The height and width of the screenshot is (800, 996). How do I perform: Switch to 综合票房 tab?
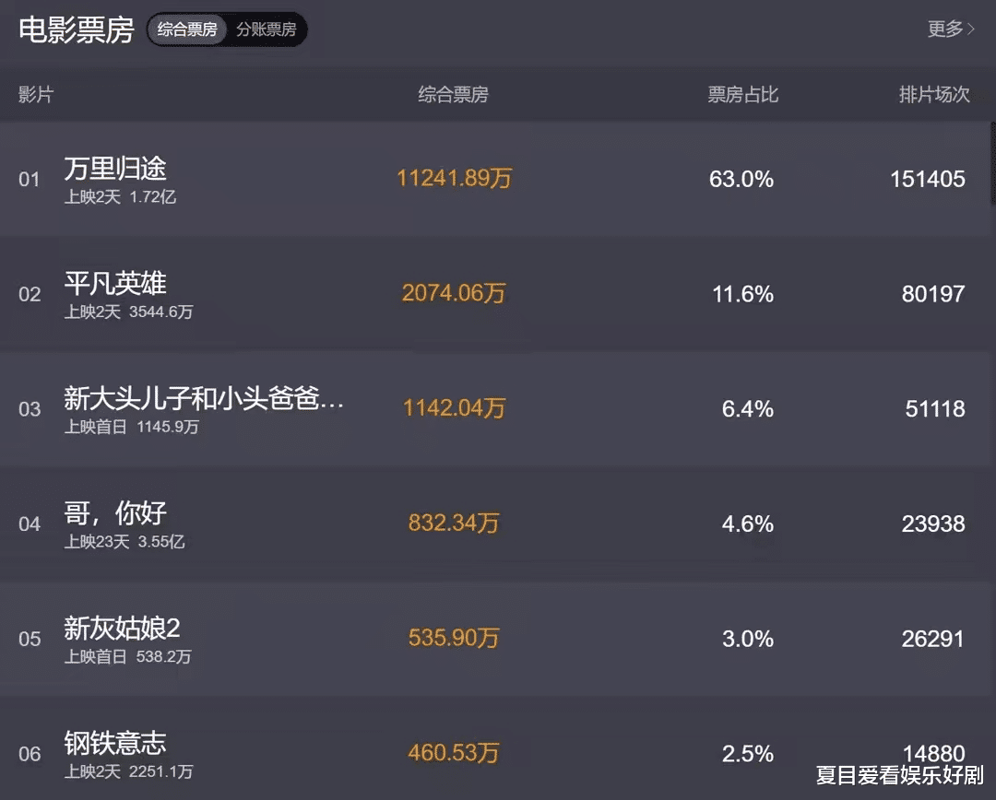(186, 29)
